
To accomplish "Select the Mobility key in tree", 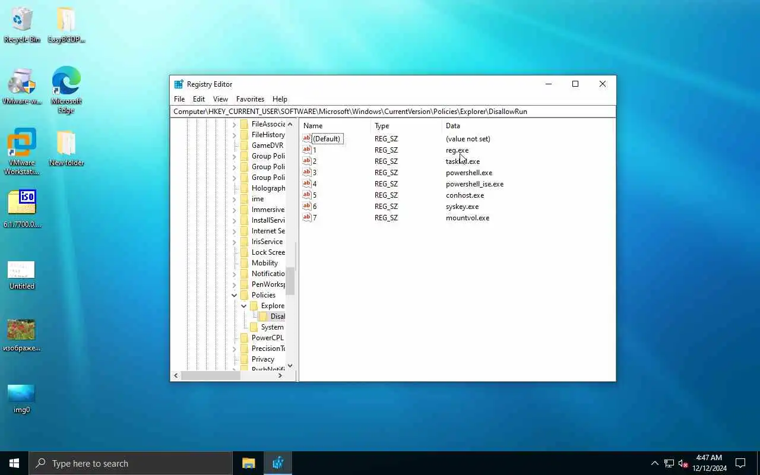I will (x=264, y=263).
